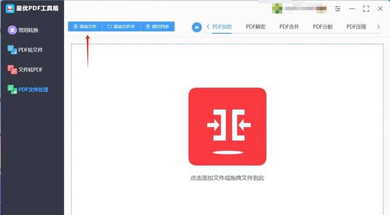Click the purple 常用转换 icon
The height and width of the screenshot is (215, 390).
[12, 30]
